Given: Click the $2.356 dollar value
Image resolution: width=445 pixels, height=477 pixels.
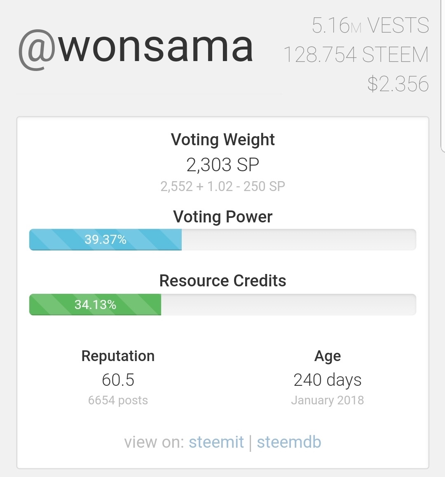Looking at the screenshot, I should coord(398,84).
